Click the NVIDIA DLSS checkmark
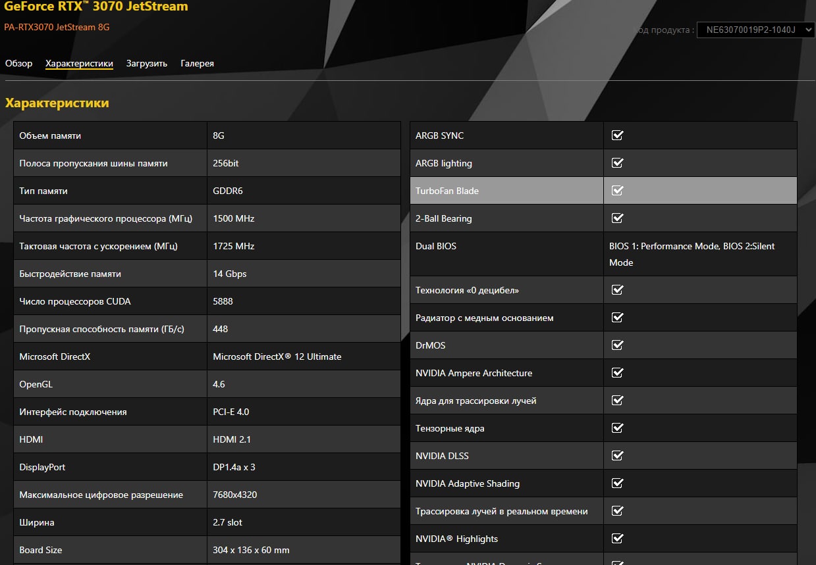Image resolution: width=816 pixels, height=565 pixels. (617, 456)
